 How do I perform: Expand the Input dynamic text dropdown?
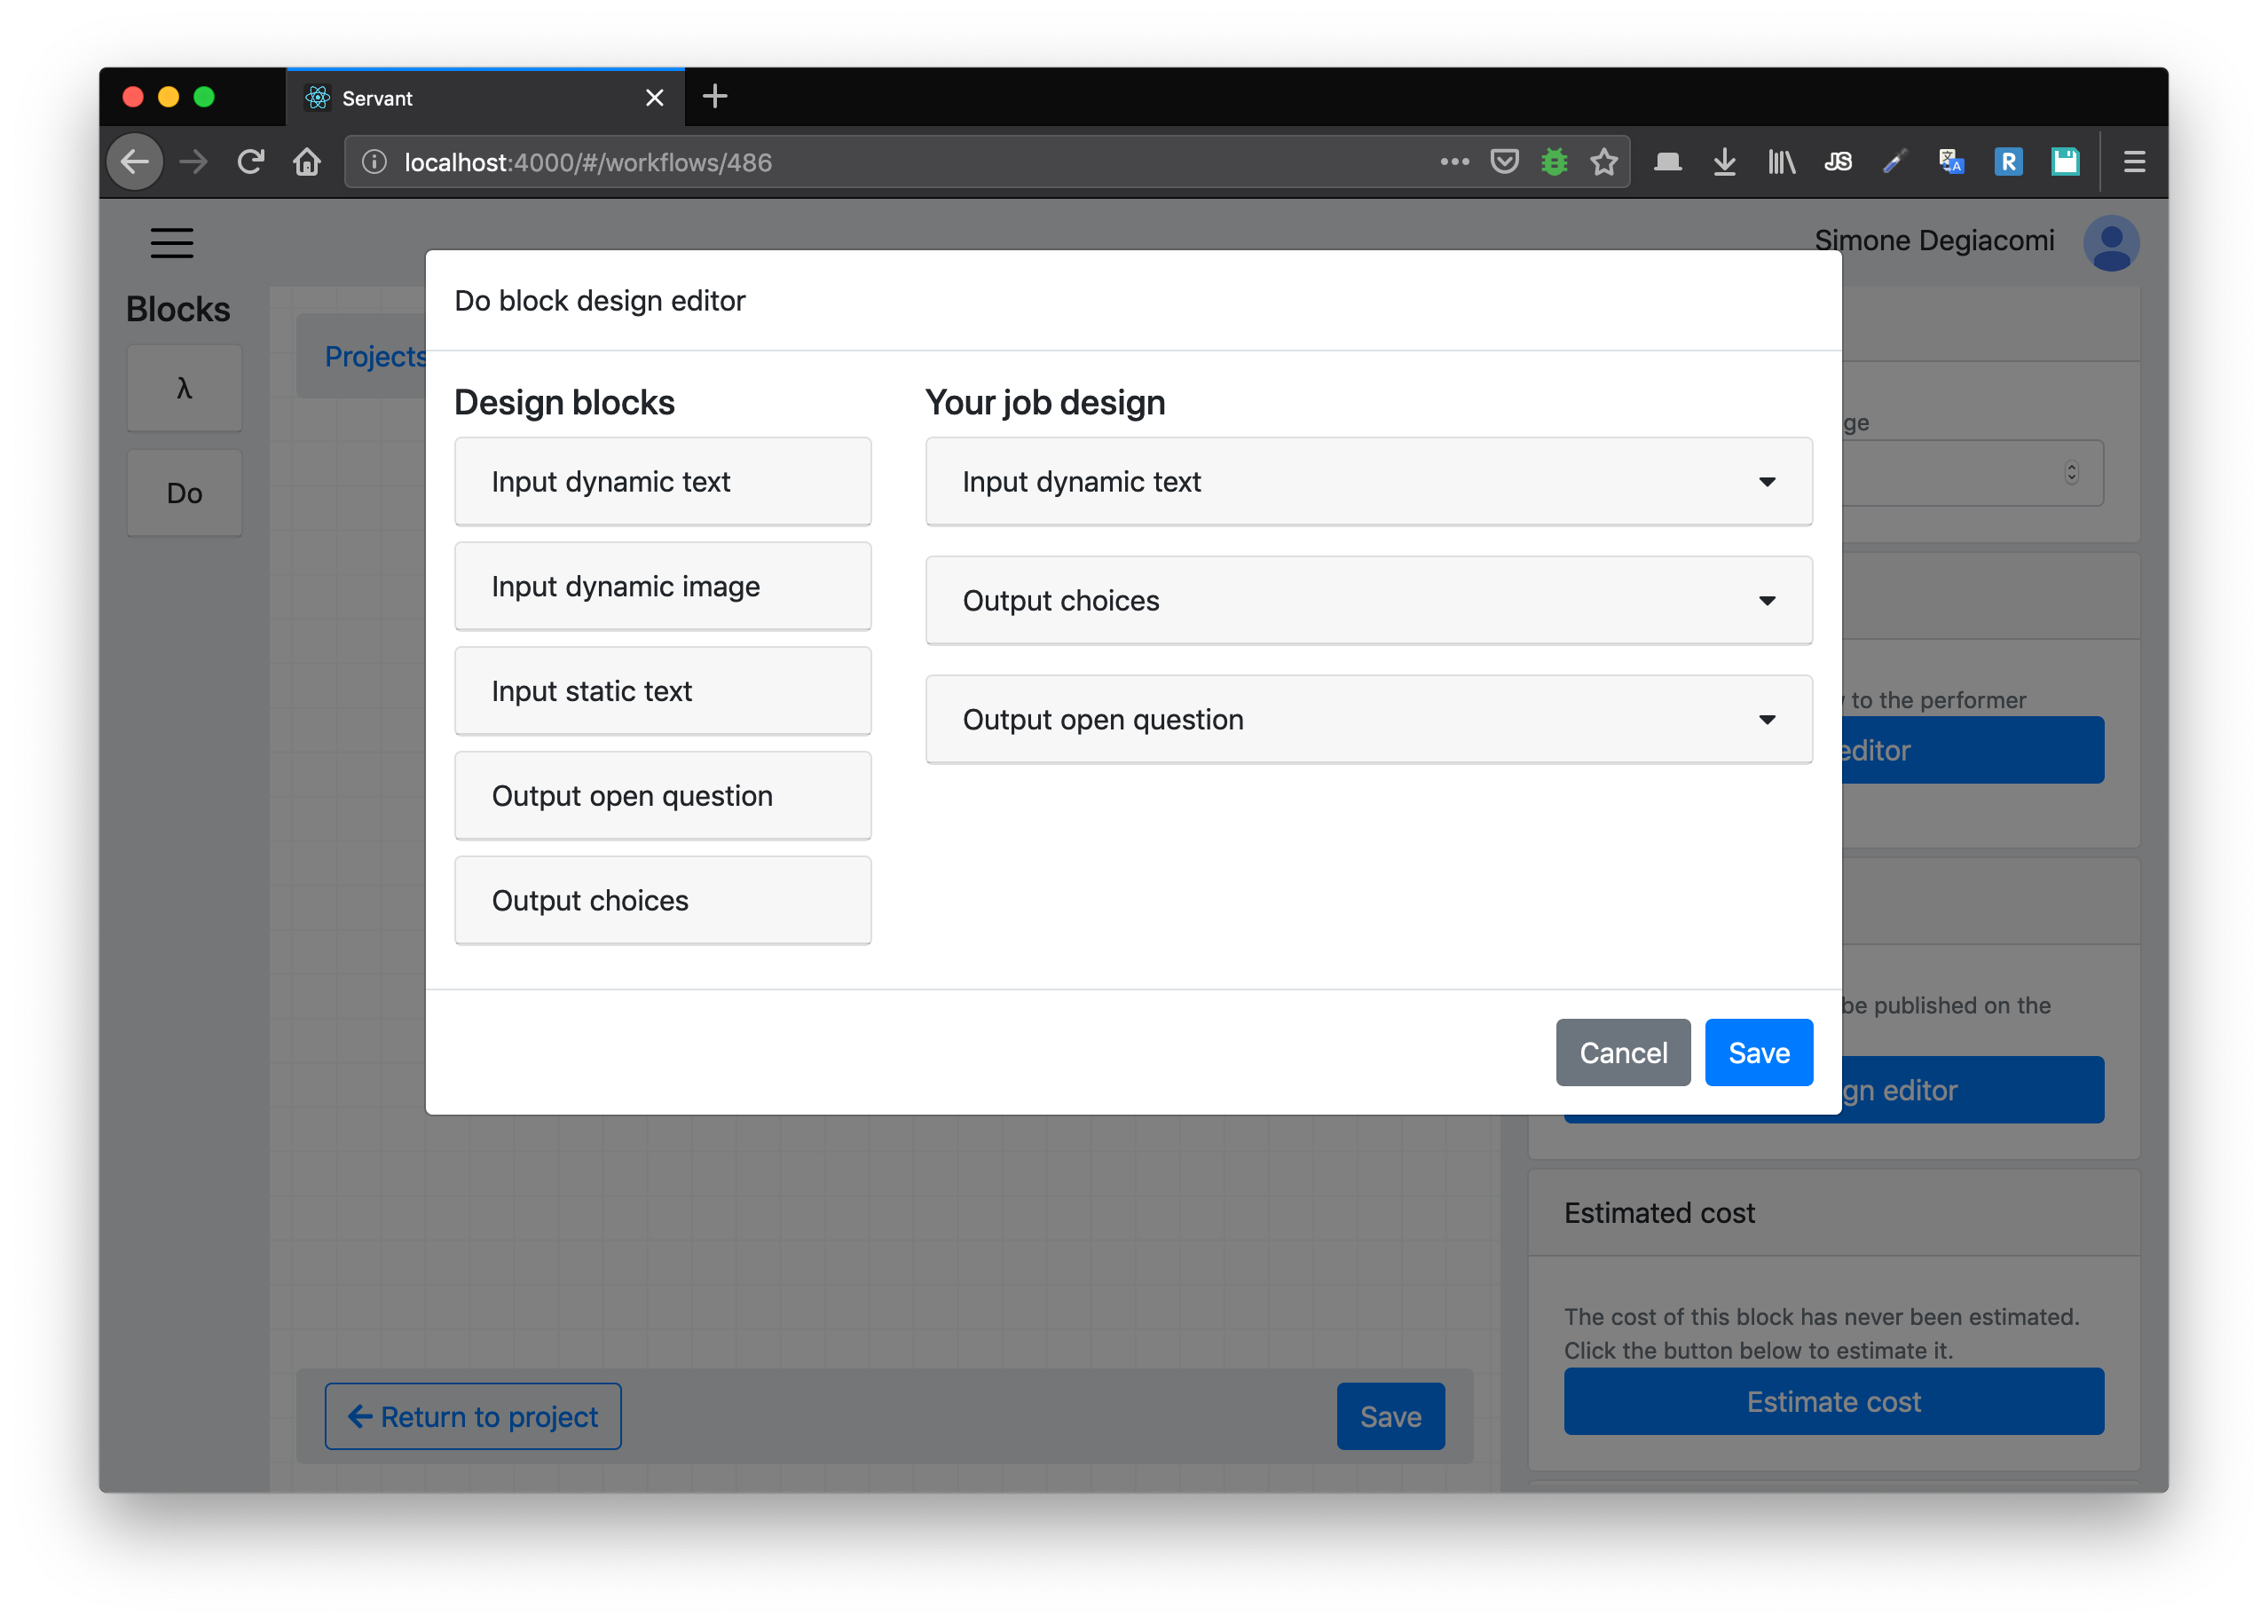tap(1766, 482)
